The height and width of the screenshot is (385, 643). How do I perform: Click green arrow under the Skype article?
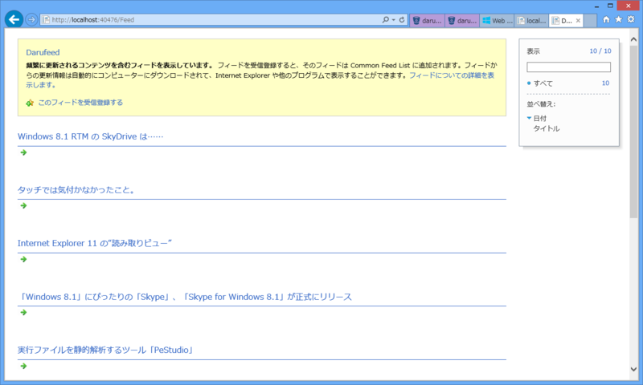pyautogui.click(x=23, y=312)
